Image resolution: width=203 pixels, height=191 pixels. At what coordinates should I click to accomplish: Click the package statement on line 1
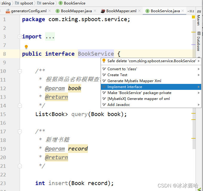[76, 20]
